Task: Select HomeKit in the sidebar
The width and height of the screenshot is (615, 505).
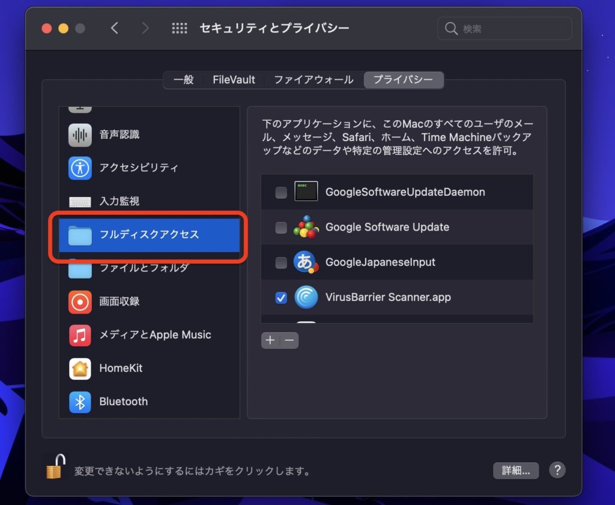Action: pyautogui.click(x=149, y=369)
